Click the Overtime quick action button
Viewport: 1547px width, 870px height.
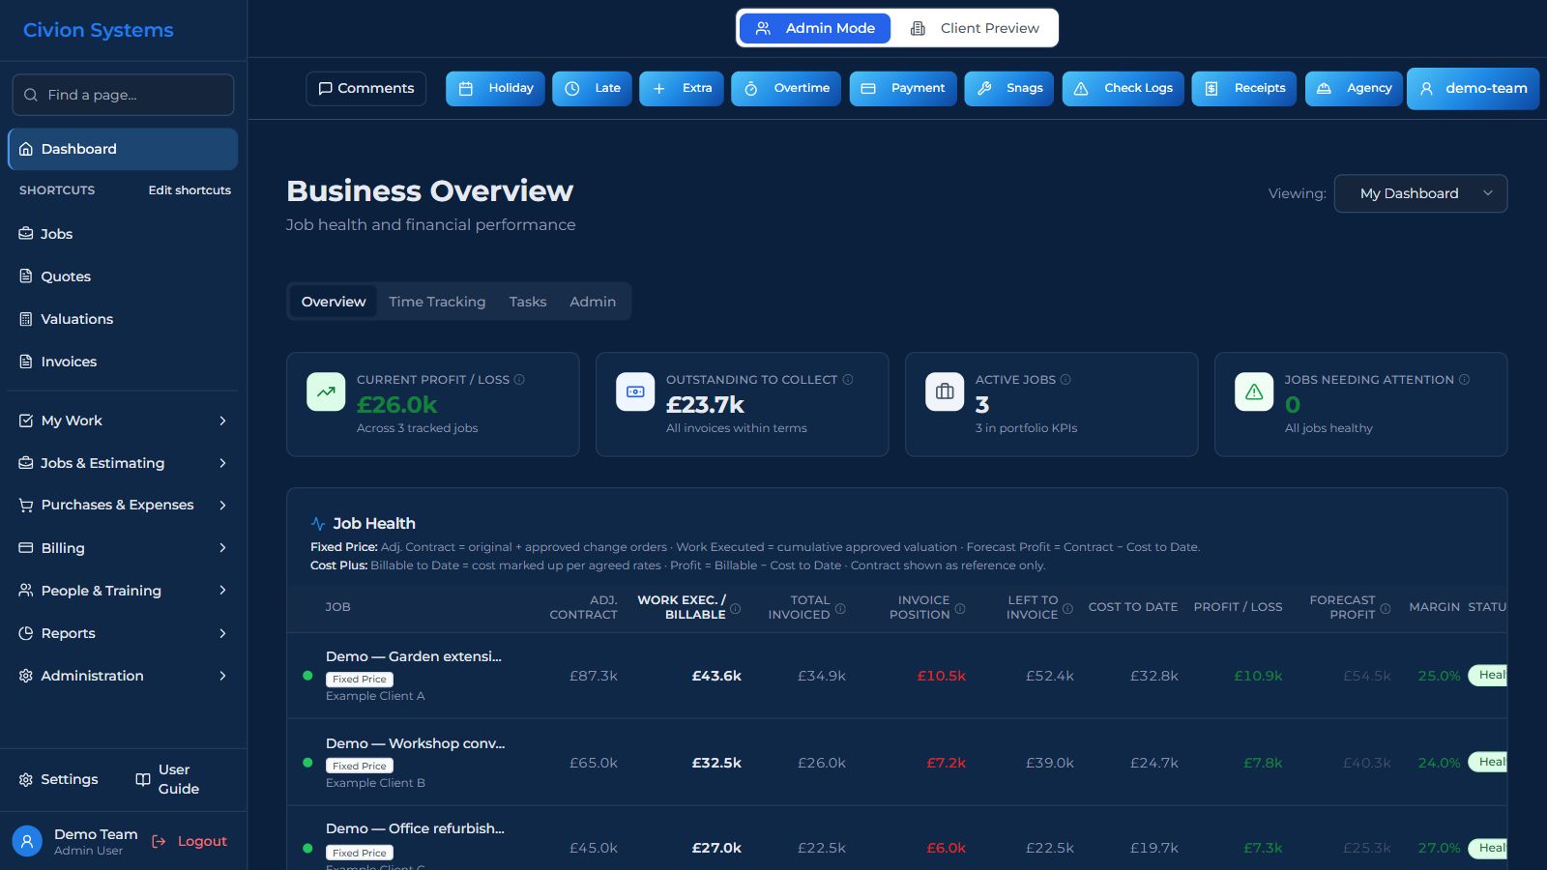click(x=786, y=88)
